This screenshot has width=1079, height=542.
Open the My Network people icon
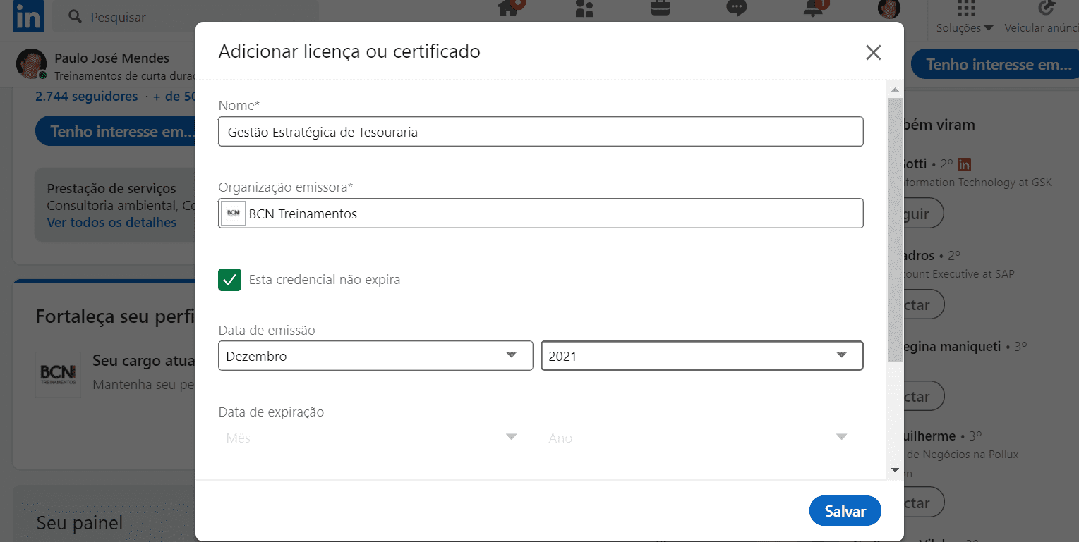[x=583, y=9]
